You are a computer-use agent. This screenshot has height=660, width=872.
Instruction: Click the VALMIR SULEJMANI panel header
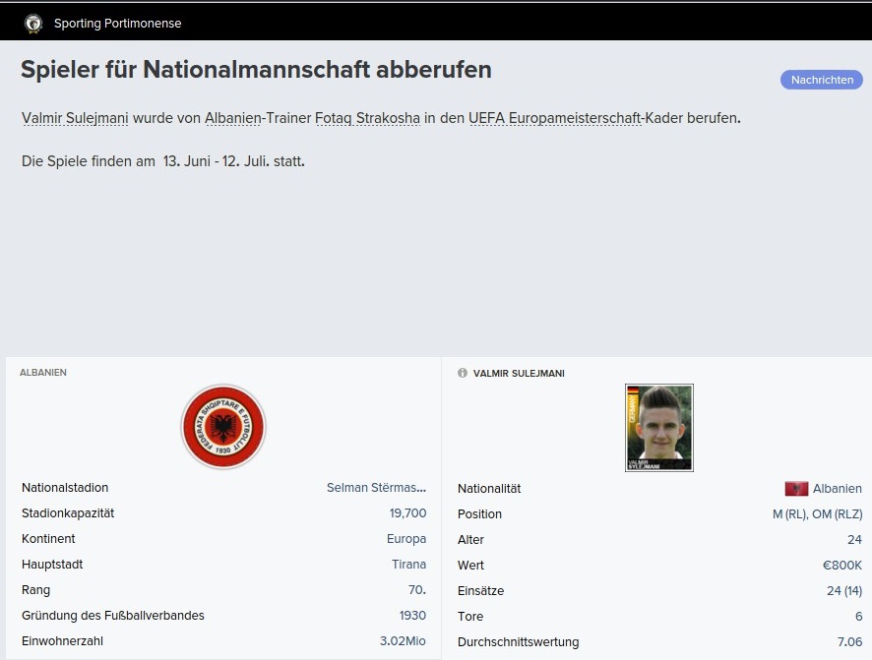coord(519,374)
